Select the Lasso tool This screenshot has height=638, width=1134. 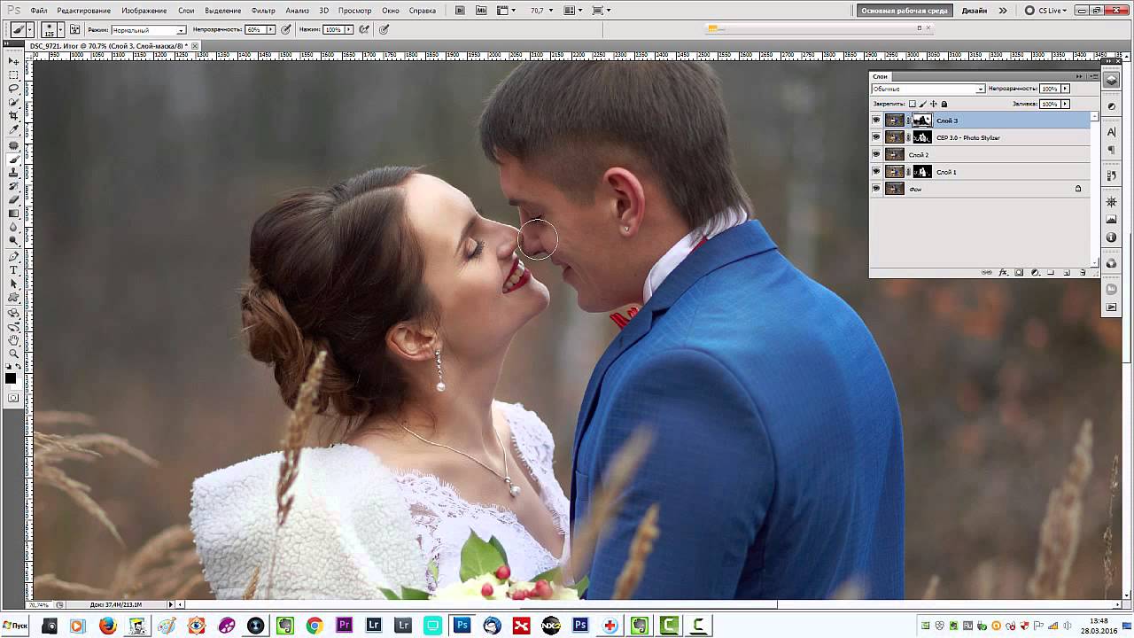click(14, 89)
